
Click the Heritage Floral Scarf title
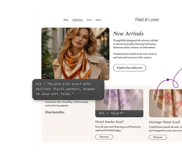[164, 122]
